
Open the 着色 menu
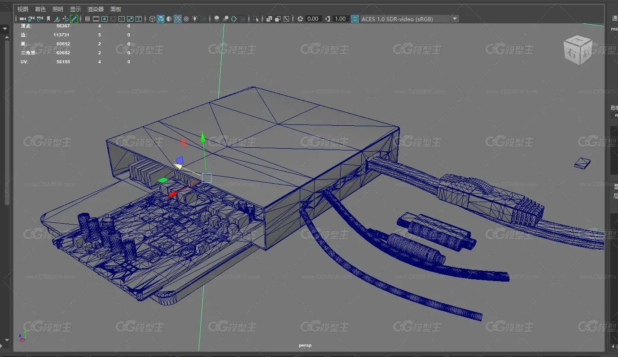[40, 9]
